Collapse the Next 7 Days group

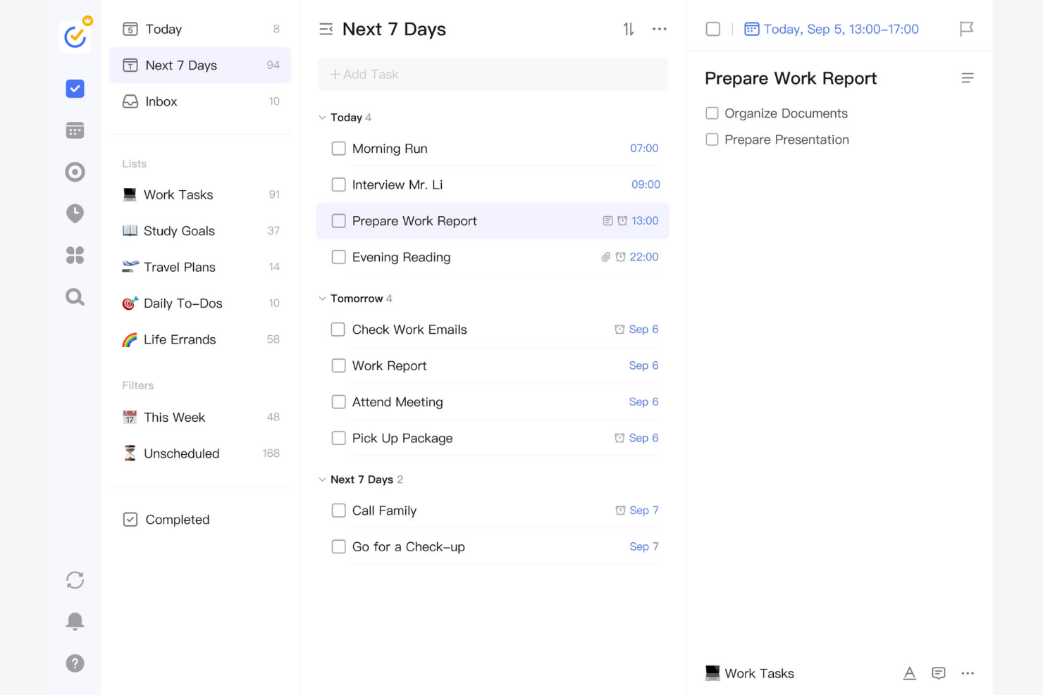click(322, 479)
